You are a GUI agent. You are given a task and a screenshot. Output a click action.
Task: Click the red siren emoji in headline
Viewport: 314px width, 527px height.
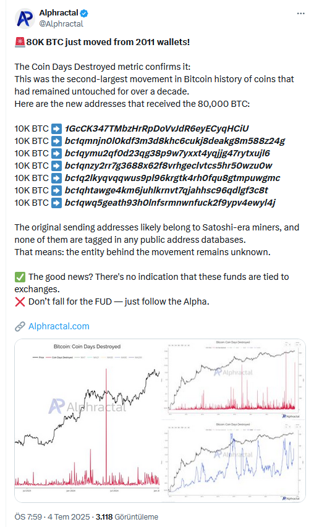point(20,43)
